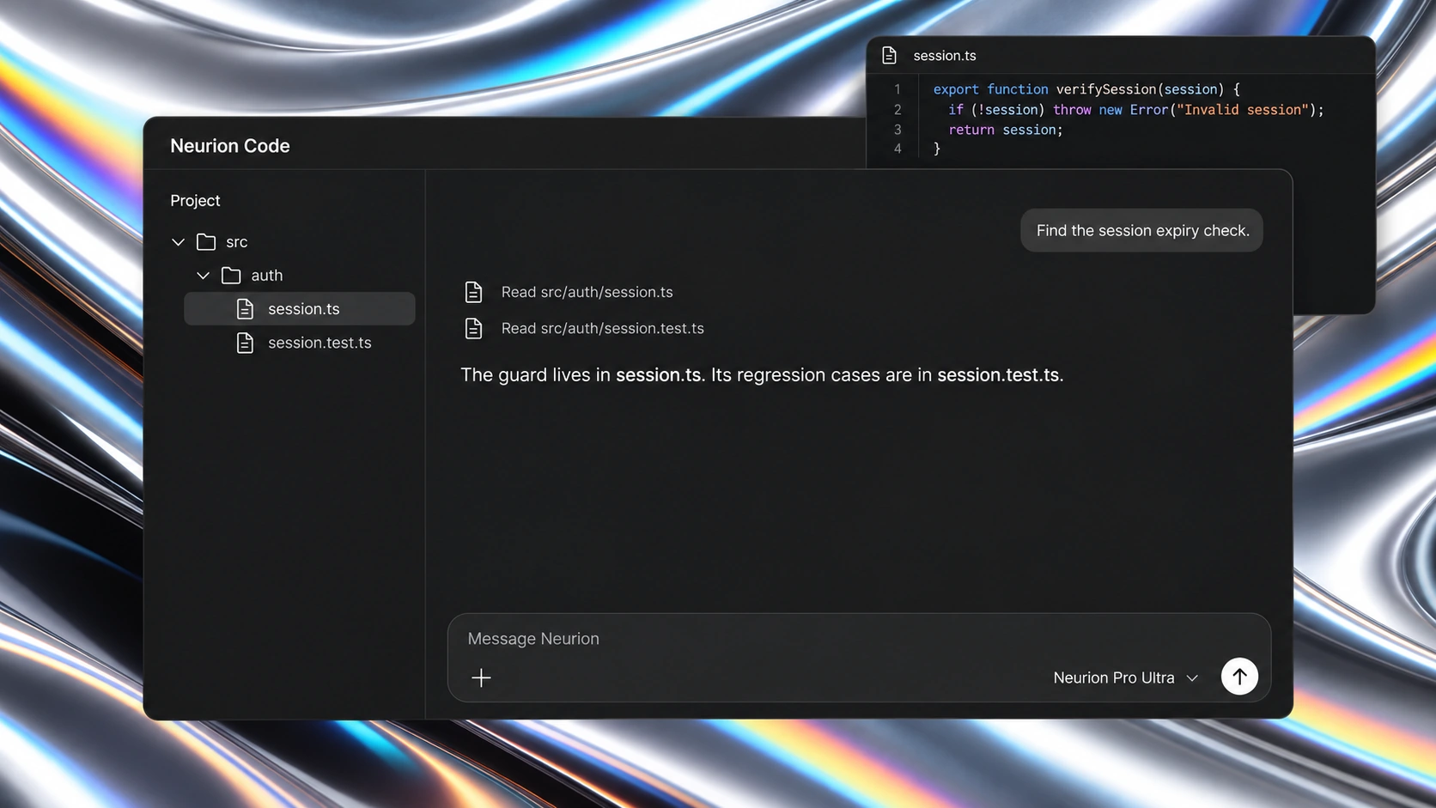Click the user message 'Find the session expiry check.'
Image resolution: width=1436 pixels, height=808 pixels.
pyautogui.click(x=1141, y=230)
